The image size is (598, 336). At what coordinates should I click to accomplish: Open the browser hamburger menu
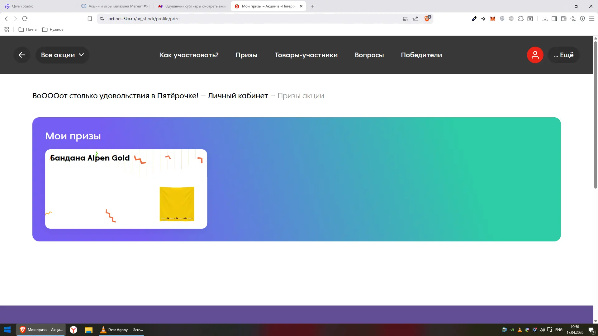(x=592, y=19)
